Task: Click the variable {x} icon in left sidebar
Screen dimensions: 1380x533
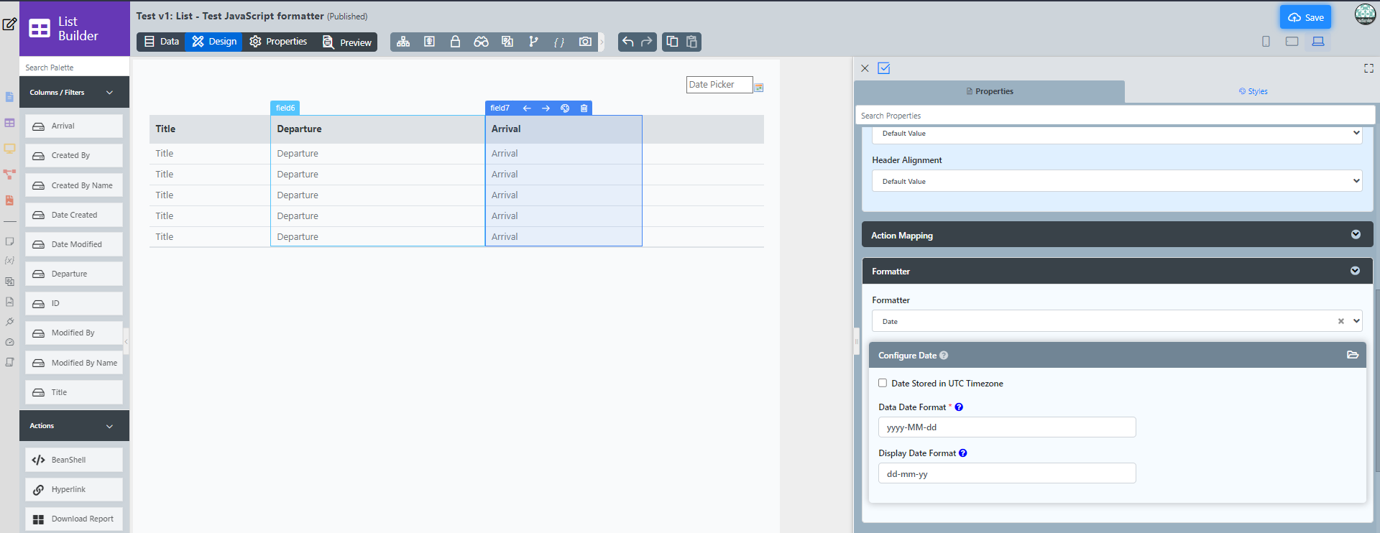Action: click(x=9, y=261)
